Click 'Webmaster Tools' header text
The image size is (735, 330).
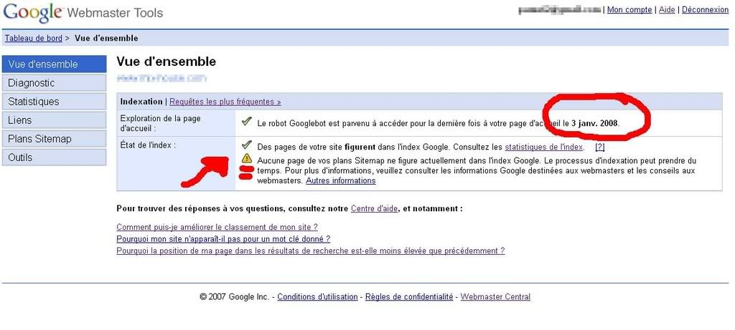[x=116, y=13]
